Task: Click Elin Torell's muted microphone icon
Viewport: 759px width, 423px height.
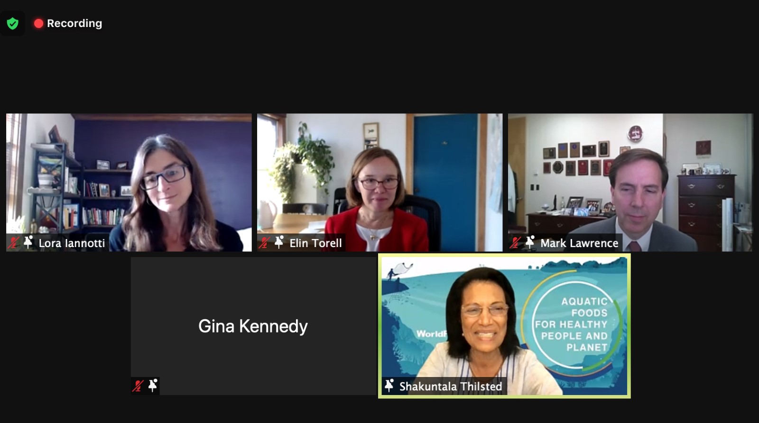Action: click(x=264, y=243)
